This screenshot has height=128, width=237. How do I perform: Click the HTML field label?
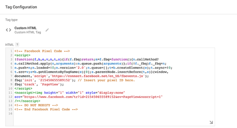[x=10, y=45]
